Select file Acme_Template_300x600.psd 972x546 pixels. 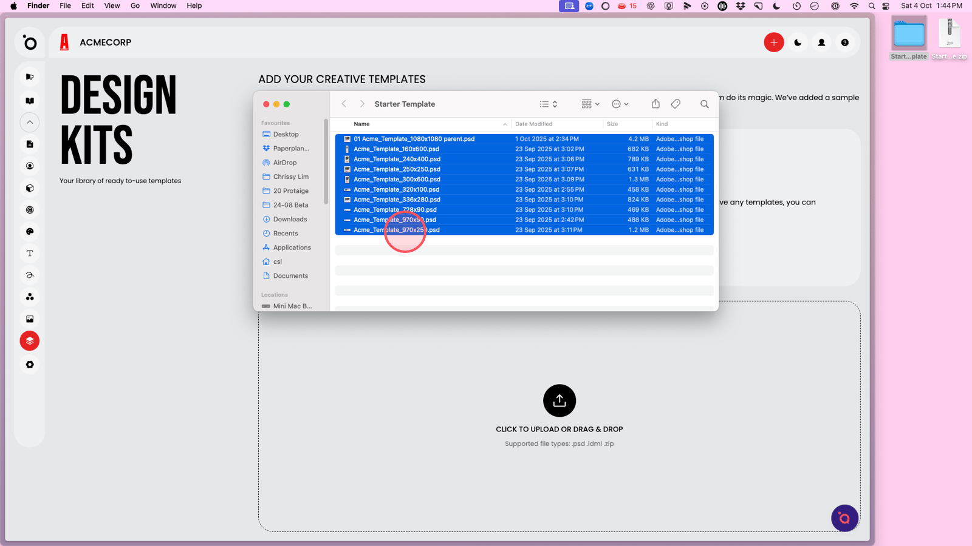(524, 179)
